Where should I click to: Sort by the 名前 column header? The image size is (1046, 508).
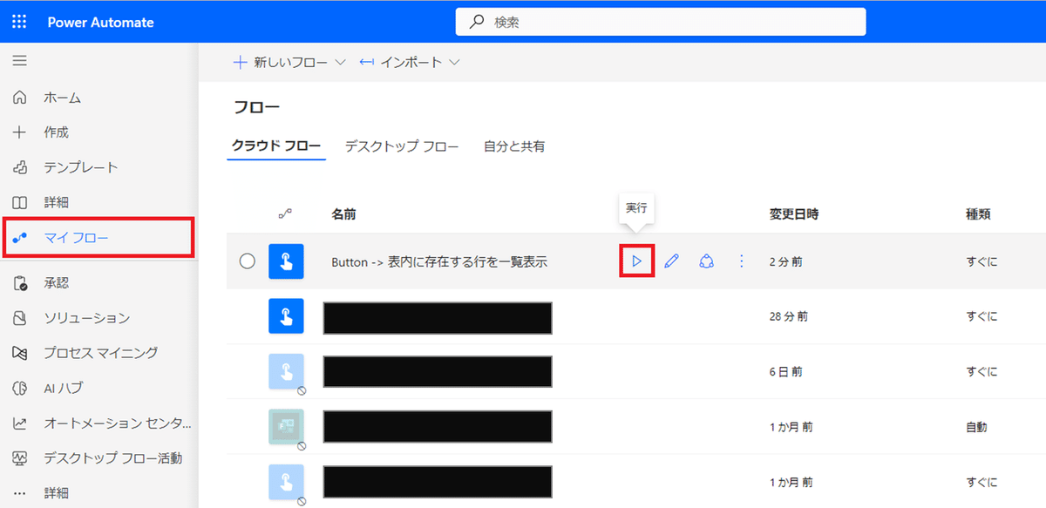click(343, 213)
